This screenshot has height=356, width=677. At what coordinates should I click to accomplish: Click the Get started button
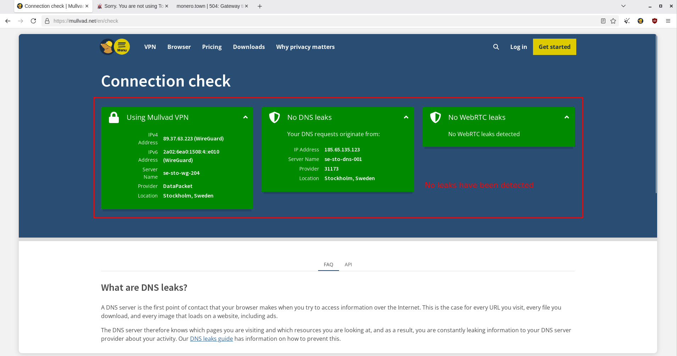[x=554, y=47]
